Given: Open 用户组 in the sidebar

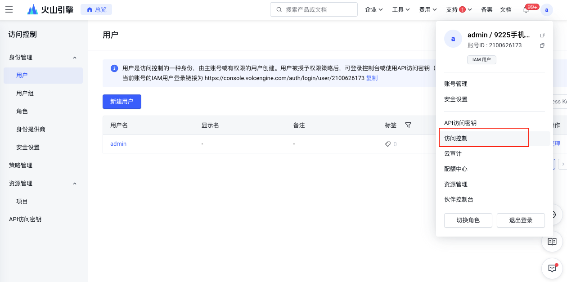Looking at the screenshot, I should pos(25,94).
